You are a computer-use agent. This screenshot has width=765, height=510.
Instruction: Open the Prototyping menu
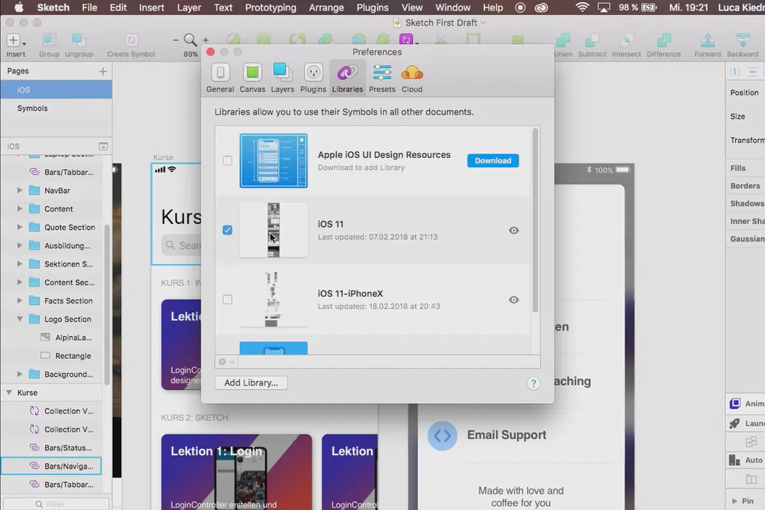(271, 8)
